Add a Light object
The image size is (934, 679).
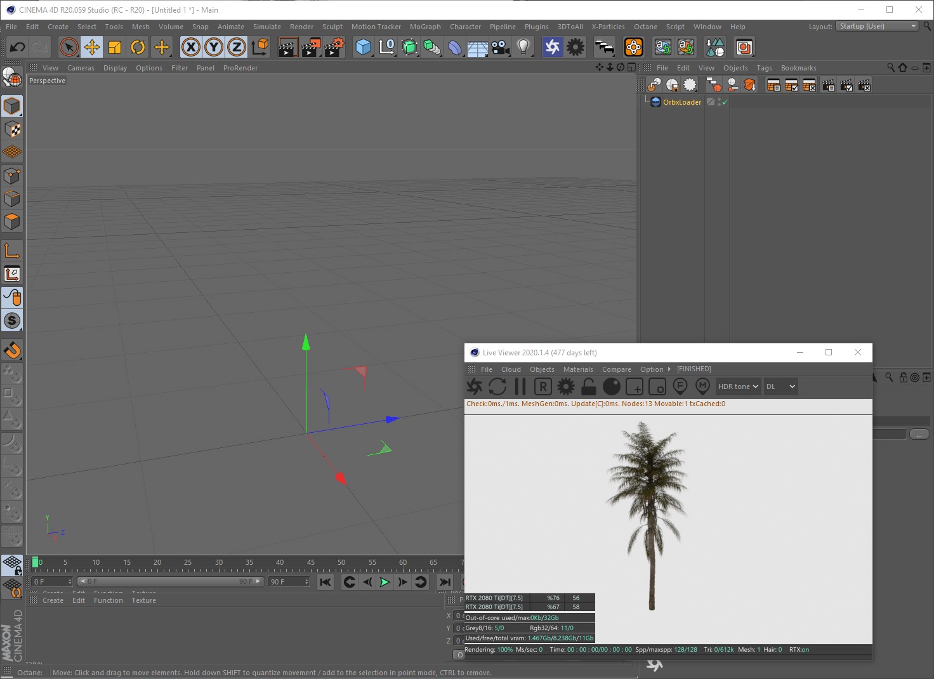pyautogui.click(x=523, y=48)
